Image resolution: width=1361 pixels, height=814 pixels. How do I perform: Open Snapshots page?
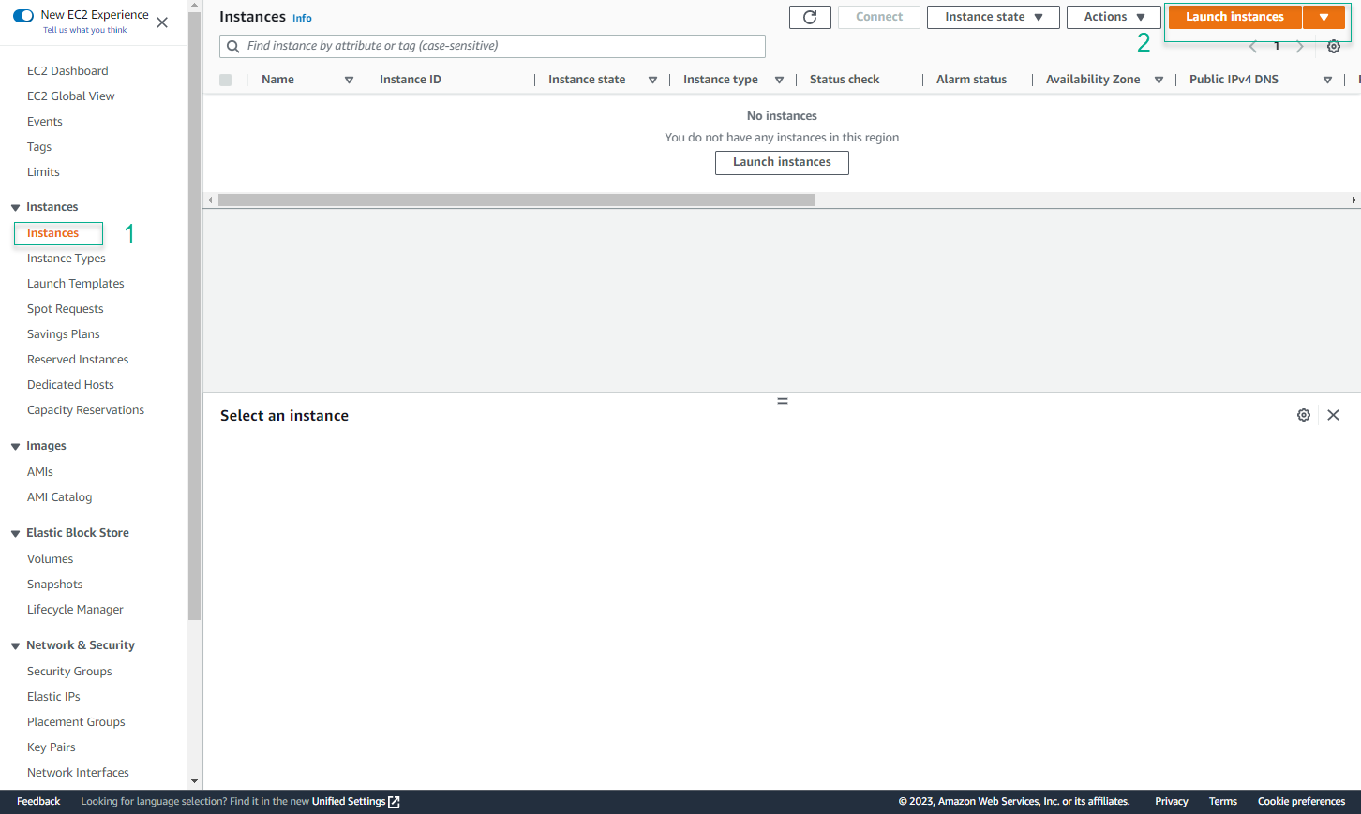pos(55,585)
